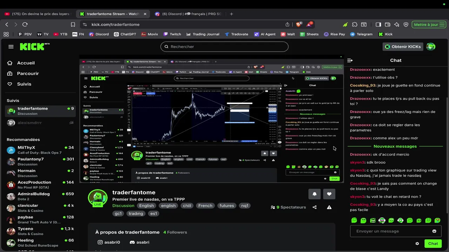Select the gc1 tag

click(118, 213)
